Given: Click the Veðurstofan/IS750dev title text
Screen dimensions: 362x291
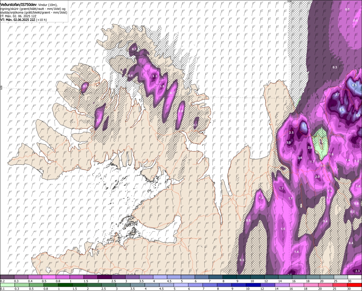Looking at the screenshot, I should (x=18, y=5).
